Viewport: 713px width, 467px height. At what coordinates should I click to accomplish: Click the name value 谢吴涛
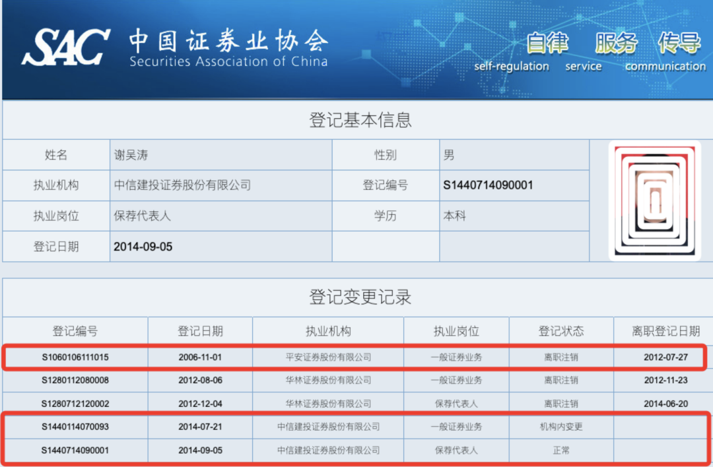point(131,155)
